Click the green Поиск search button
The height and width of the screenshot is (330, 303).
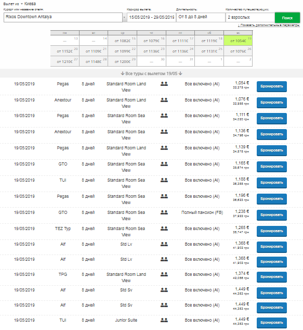click(287, 18)
